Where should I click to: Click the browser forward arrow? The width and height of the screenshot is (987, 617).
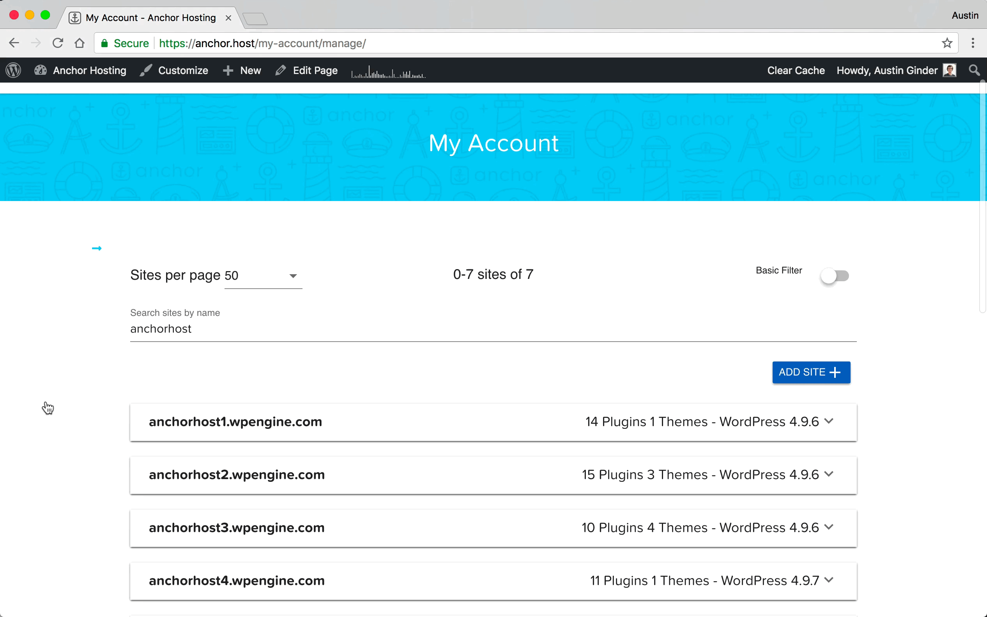[36, 43]
